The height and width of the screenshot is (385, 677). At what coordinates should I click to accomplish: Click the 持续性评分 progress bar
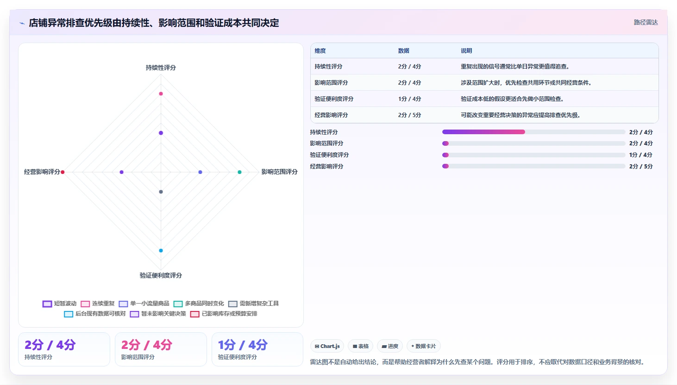[533, 132]
